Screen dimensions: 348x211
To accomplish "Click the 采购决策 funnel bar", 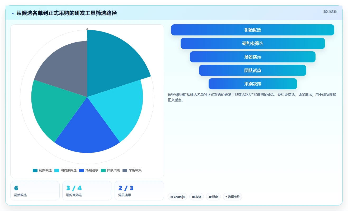I will (x=253, y=84).
